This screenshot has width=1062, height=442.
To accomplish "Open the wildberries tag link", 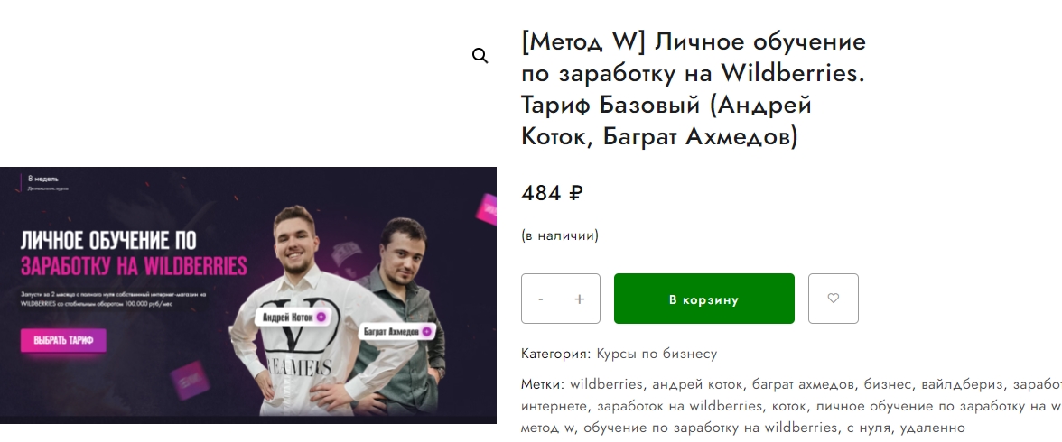I will [x=606, y=384].
